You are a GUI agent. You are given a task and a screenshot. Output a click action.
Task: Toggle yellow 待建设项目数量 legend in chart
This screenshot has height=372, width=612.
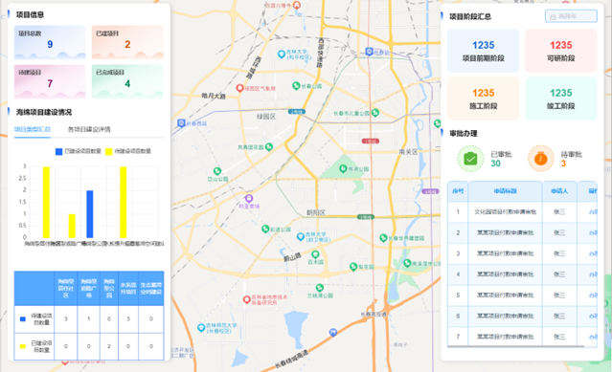[128, 151]
